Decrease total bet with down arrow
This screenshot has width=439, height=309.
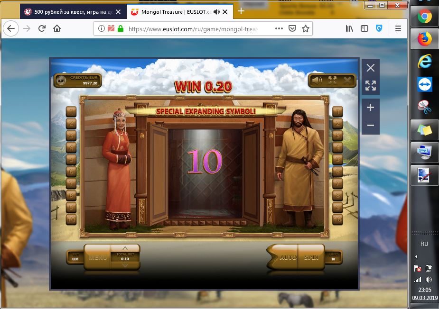click(x=125, y=265)
